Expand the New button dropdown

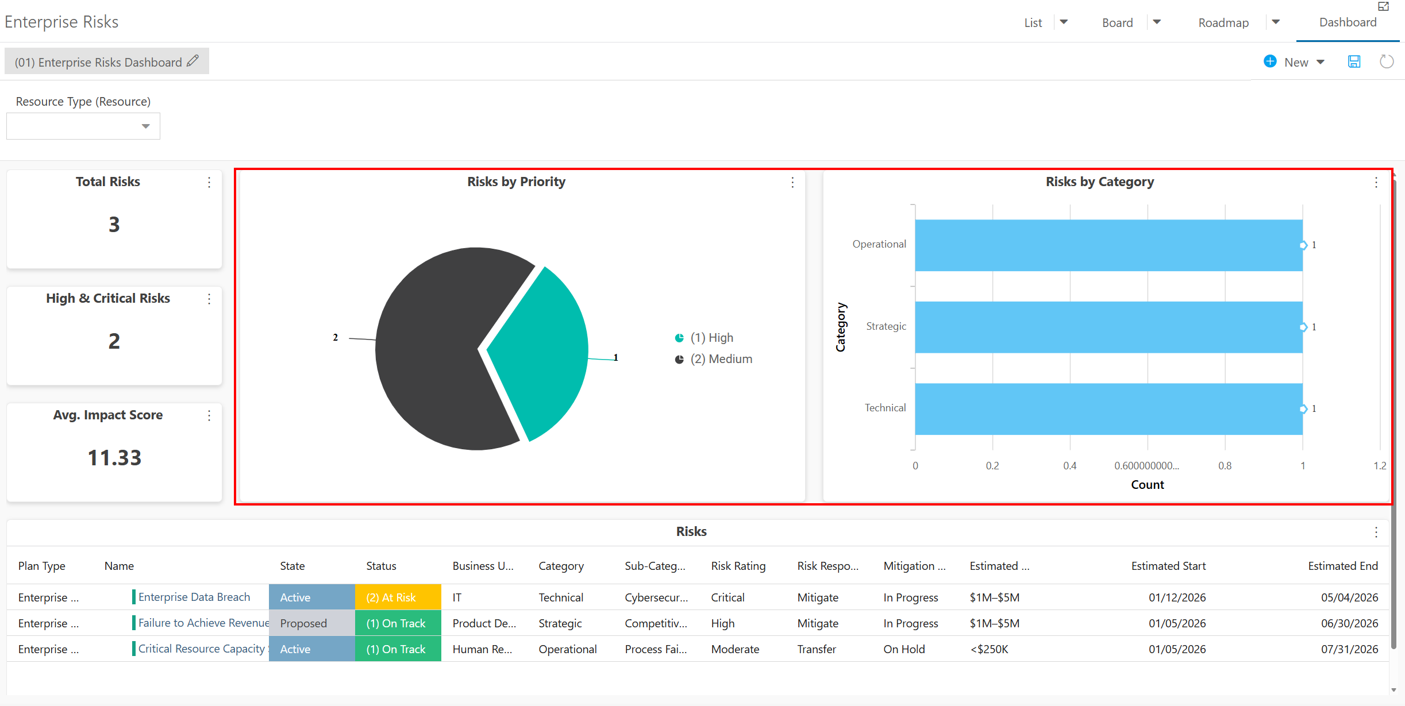pos(1321,62)
